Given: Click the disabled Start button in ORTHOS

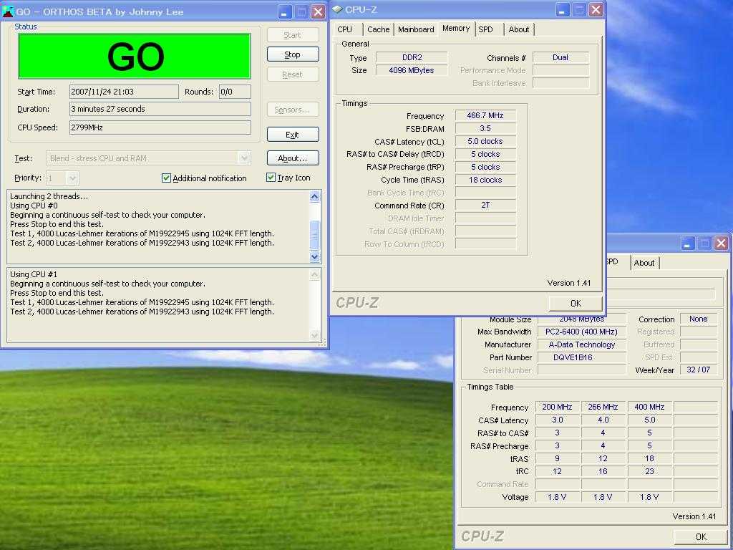Looking at the screenshot, I should (x=293, y=34).
